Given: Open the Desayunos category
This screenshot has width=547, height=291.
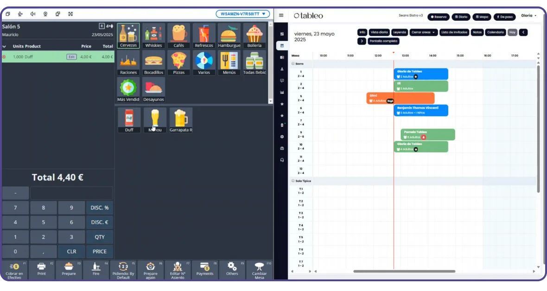Looking at the screenshot, I should coord(153,90).
